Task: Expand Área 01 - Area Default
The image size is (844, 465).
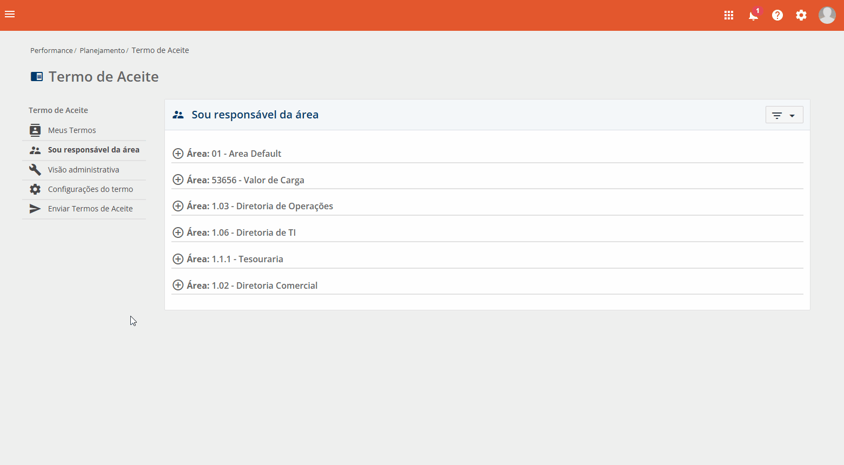Action: [x=178, y=154]
